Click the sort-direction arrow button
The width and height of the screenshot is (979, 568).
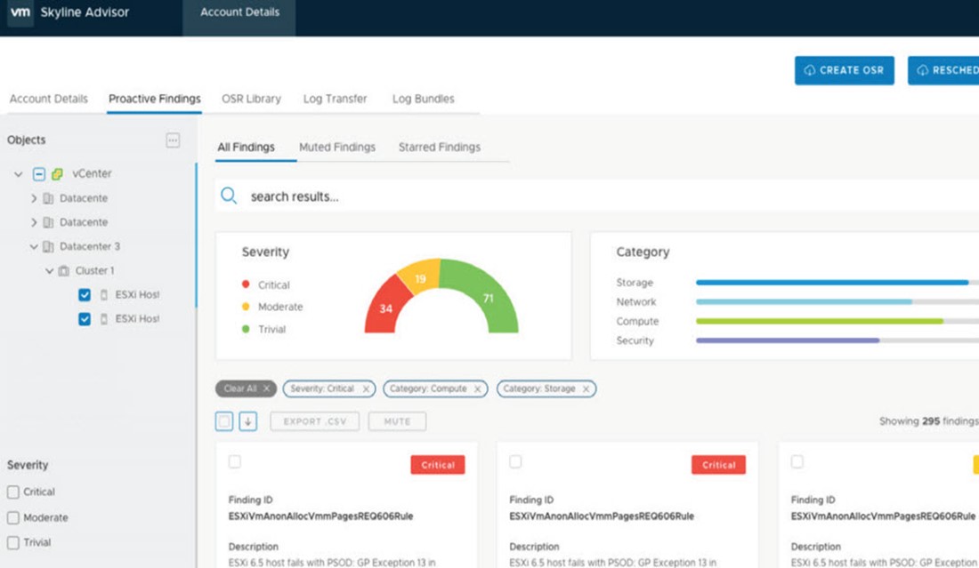[248, 421]
